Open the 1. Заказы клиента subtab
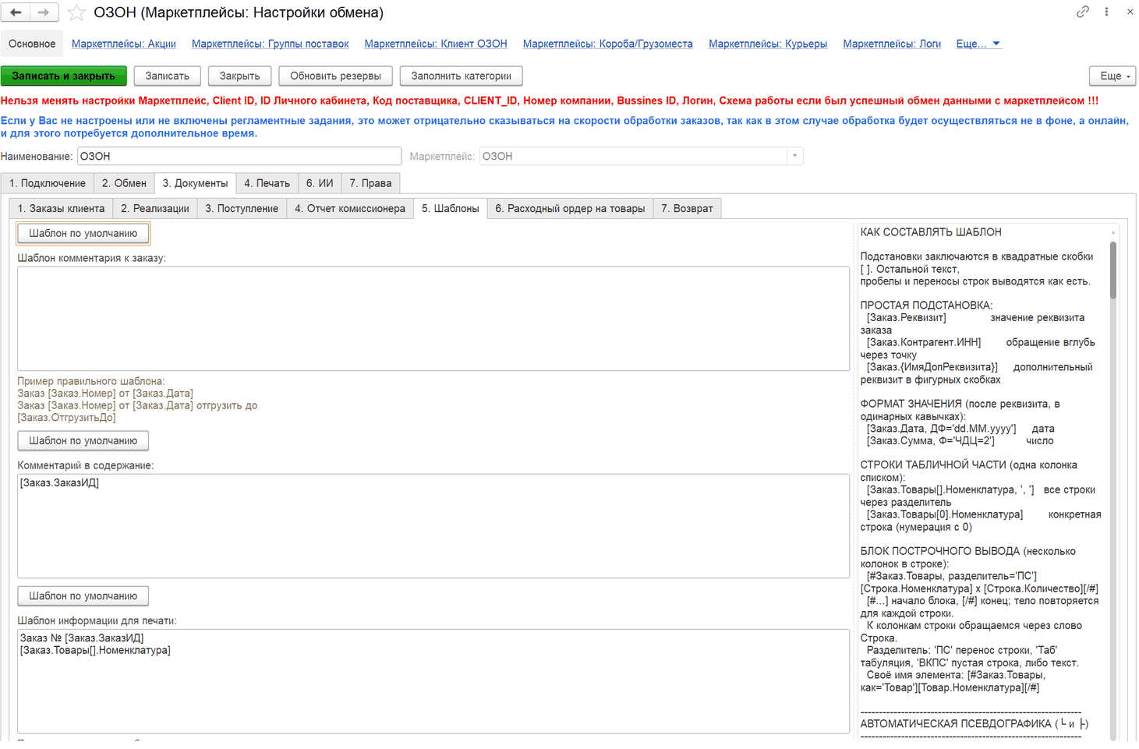 [x=61, y=208]
